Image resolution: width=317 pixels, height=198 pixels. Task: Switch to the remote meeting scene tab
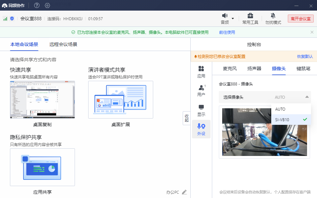pyautogui.click(x=63, y=44)
